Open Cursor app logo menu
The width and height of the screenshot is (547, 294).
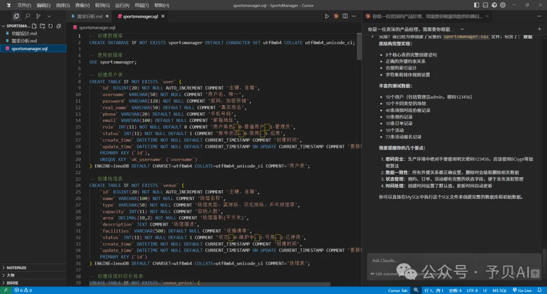tap(9, 5)
